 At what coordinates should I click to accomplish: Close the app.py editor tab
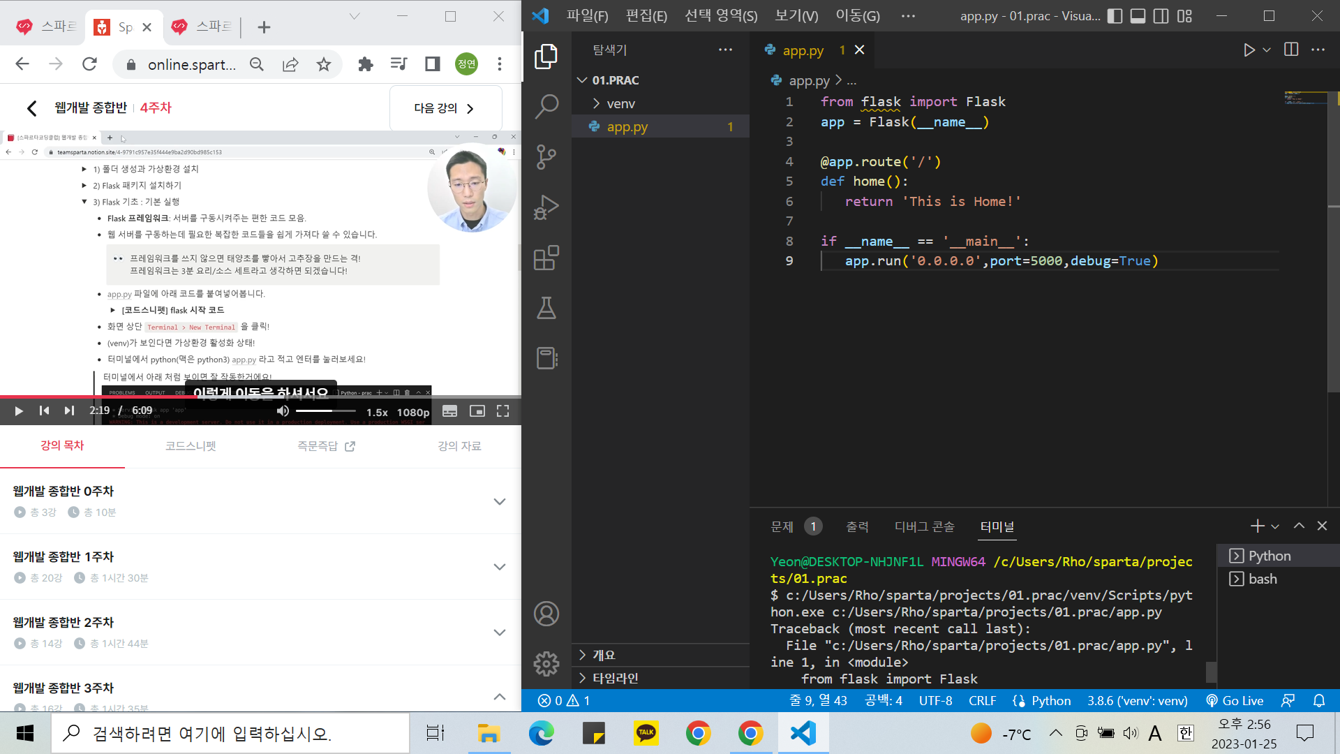860,50
